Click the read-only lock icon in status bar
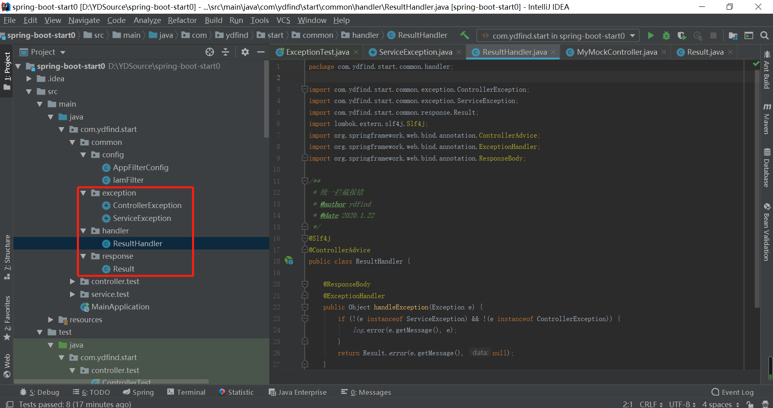Viewport: 773px width, 408px height. (750, 404)
